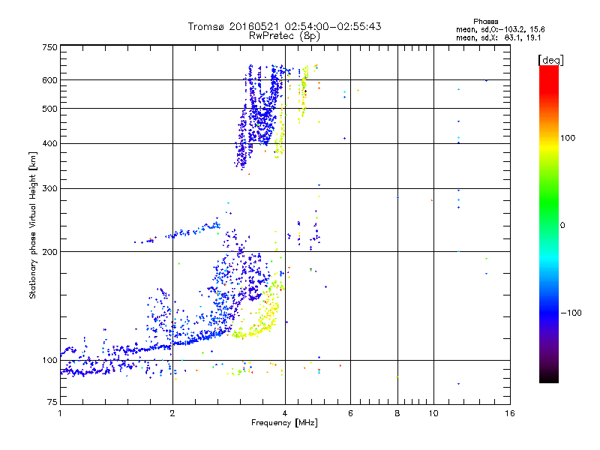The width and height of the screenshot is (600, 450).
Task: Click the colorbar tick label '0'
Action: pyautogui.click(x=562, y=226)
